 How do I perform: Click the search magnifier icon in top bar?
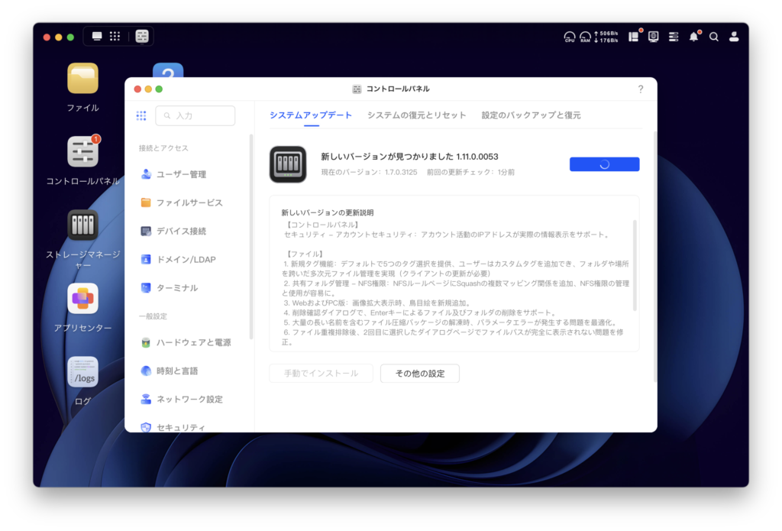click(714, 37)
